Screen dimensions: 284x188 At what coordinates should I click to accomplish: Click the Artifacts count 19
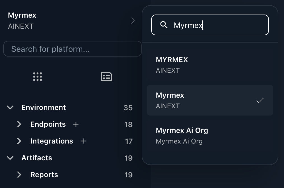128,158
